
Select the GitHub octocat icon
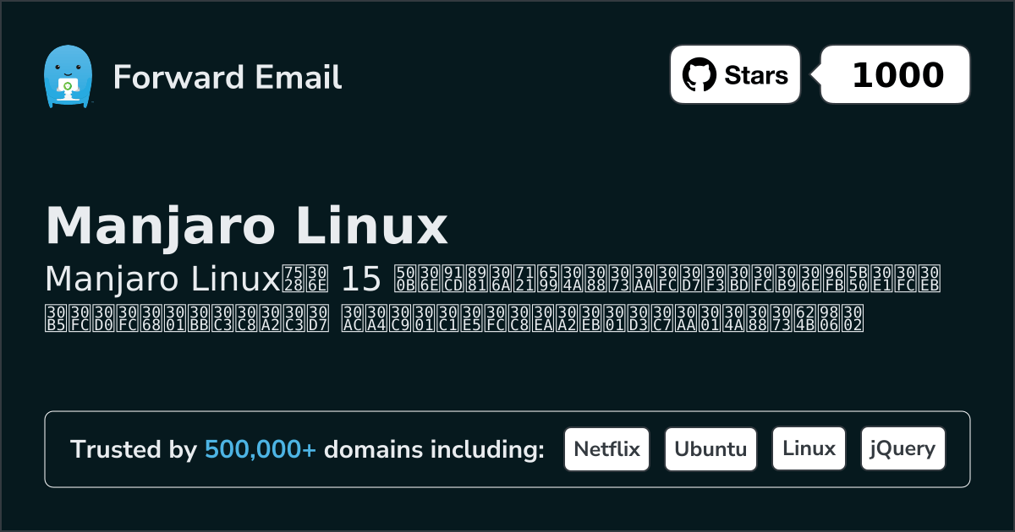(x=699, y=74)
